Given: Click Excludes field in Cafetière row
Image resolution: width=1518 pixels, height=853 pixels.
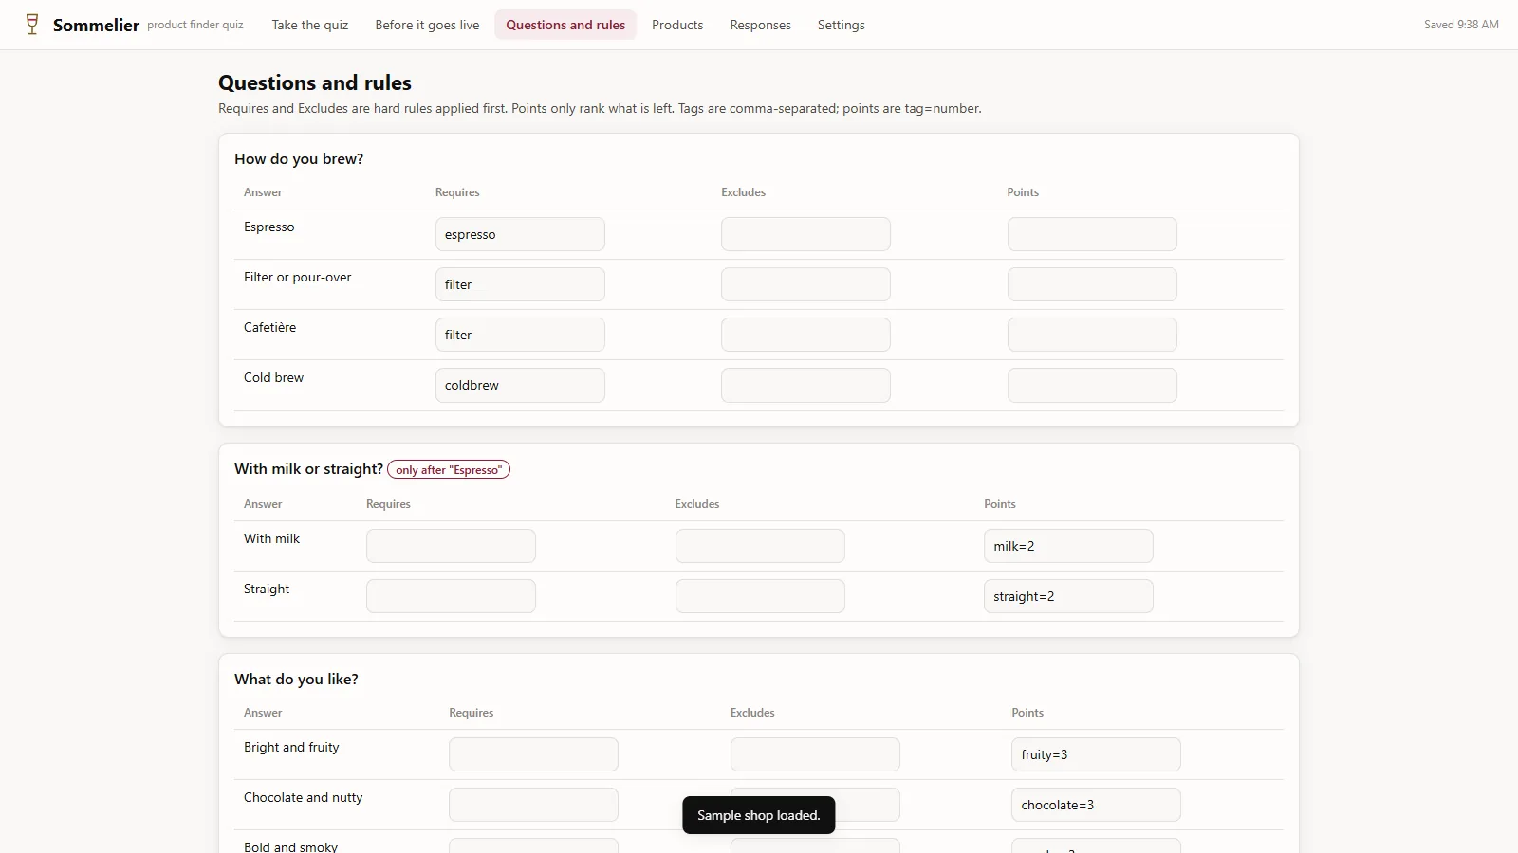Looking at the screenshot, I should click(805, 335).
